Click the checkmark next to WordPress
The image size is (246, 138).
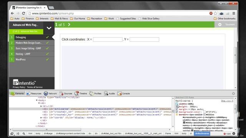(x=47, y=59)
